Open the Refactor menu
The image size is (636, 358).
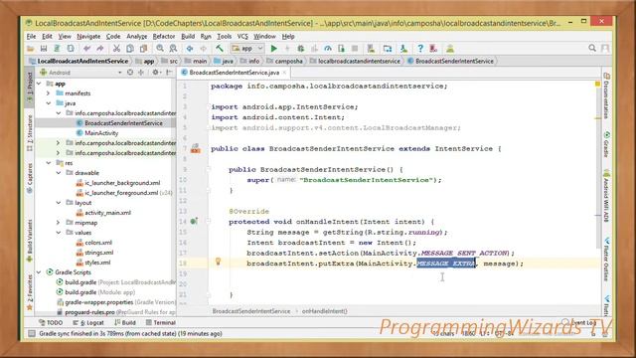(x=163, y=37)
